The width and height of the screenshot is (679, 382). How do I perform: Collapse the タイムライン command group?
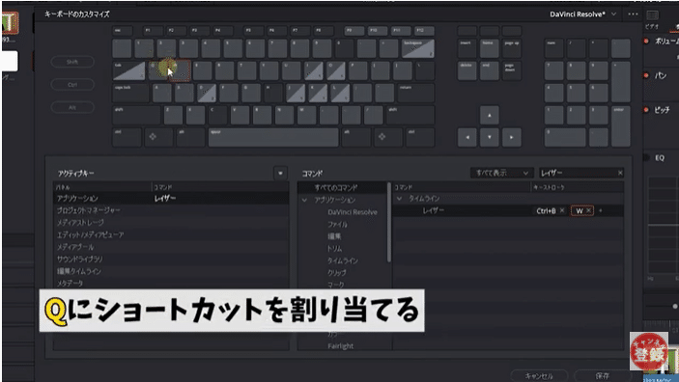click(399, 199)
